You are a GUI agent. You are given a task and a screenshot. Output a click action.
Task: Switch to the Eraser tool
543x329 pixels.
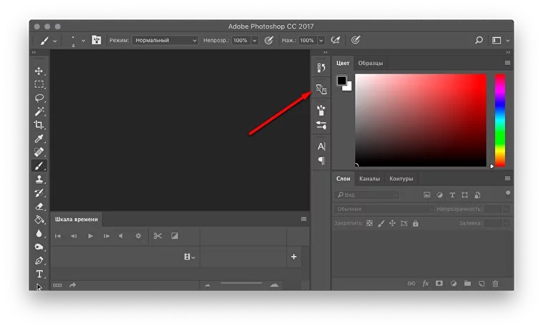[x=39, y=206]
